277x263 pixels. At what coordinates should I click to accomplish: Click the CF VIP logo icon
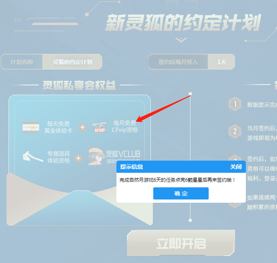tap(100, 127)
